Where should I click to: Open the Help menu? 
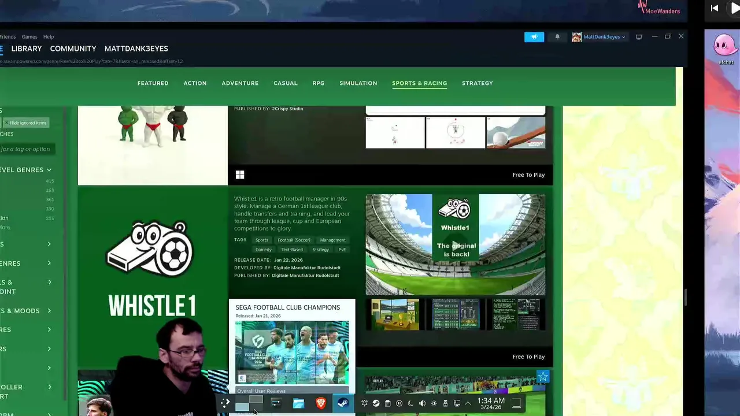pyautogui.click(x=49, y=37)
